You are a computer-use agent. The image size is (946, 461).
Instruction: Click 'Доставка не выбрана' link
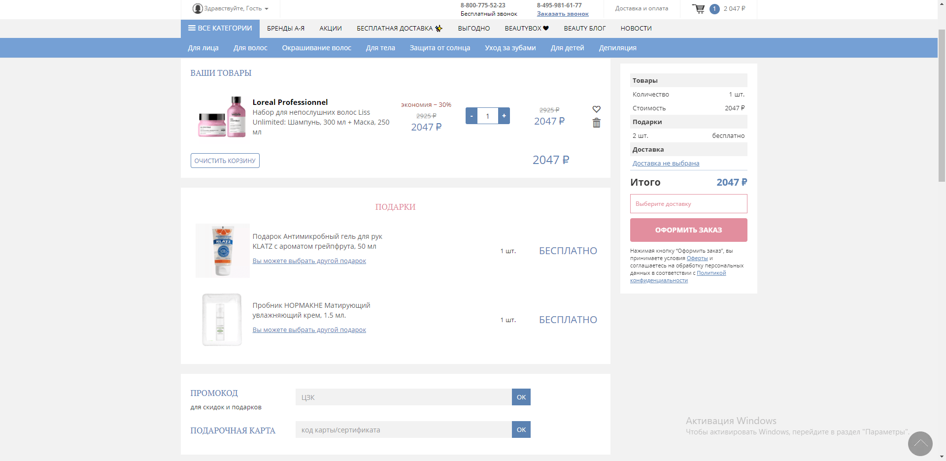(666, 164)
